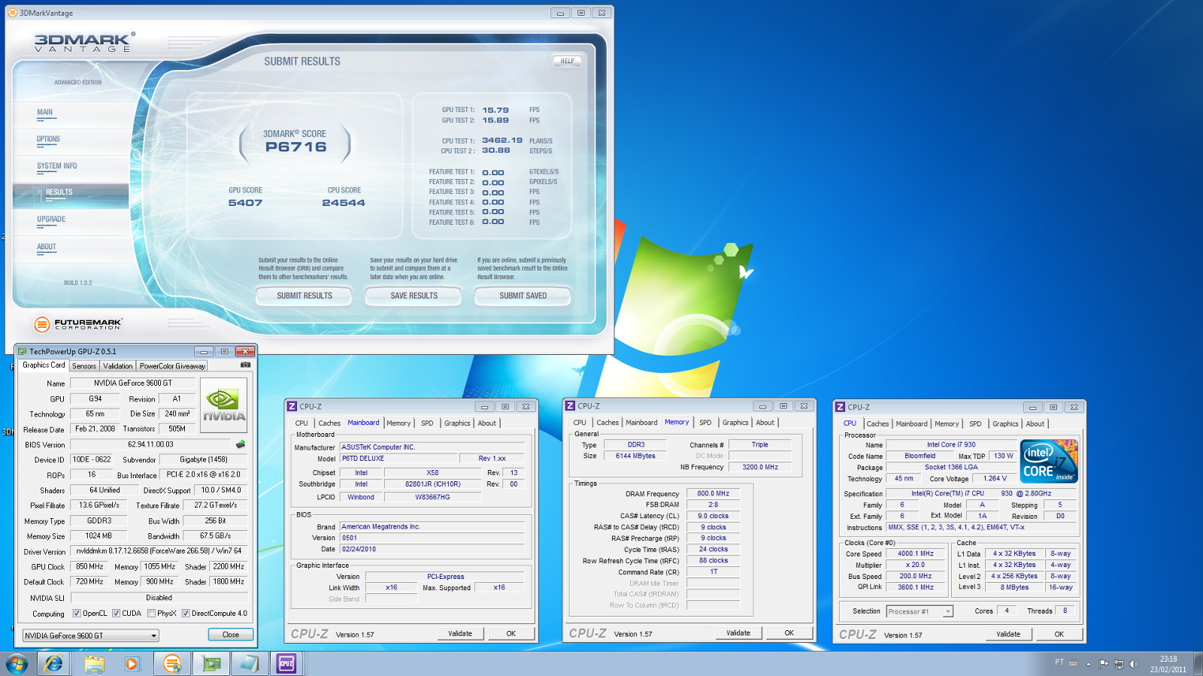The width and height of the screenshot is (1203, 676).
Task: Open About in 3DMark sidebar
Action: click(47, 247)
